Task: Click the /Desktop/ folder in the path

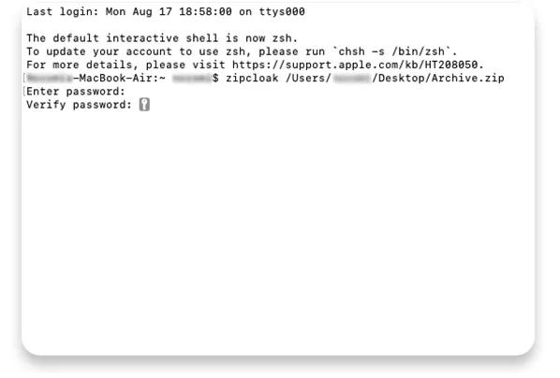Action: point(402,78)
